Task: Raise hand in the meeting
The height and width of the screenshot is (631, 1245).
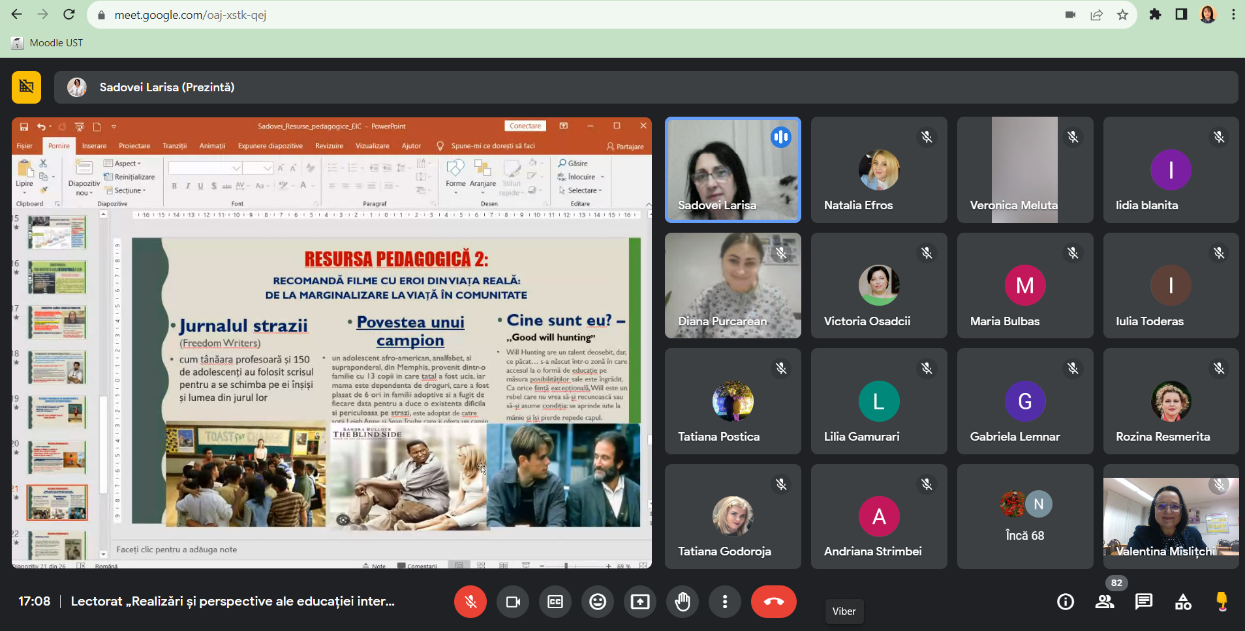Action: (x=683, y=602)
